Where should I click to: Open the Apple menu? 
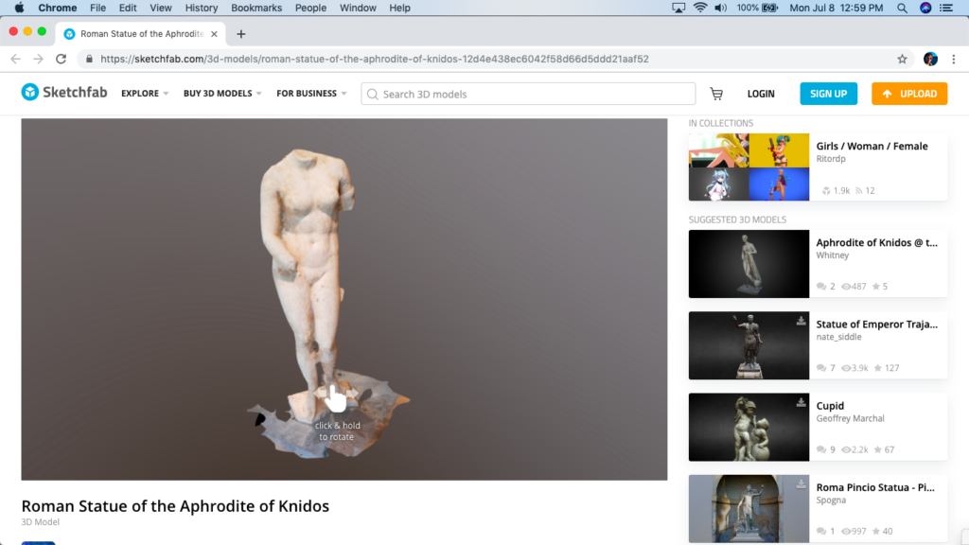[19, 8]
